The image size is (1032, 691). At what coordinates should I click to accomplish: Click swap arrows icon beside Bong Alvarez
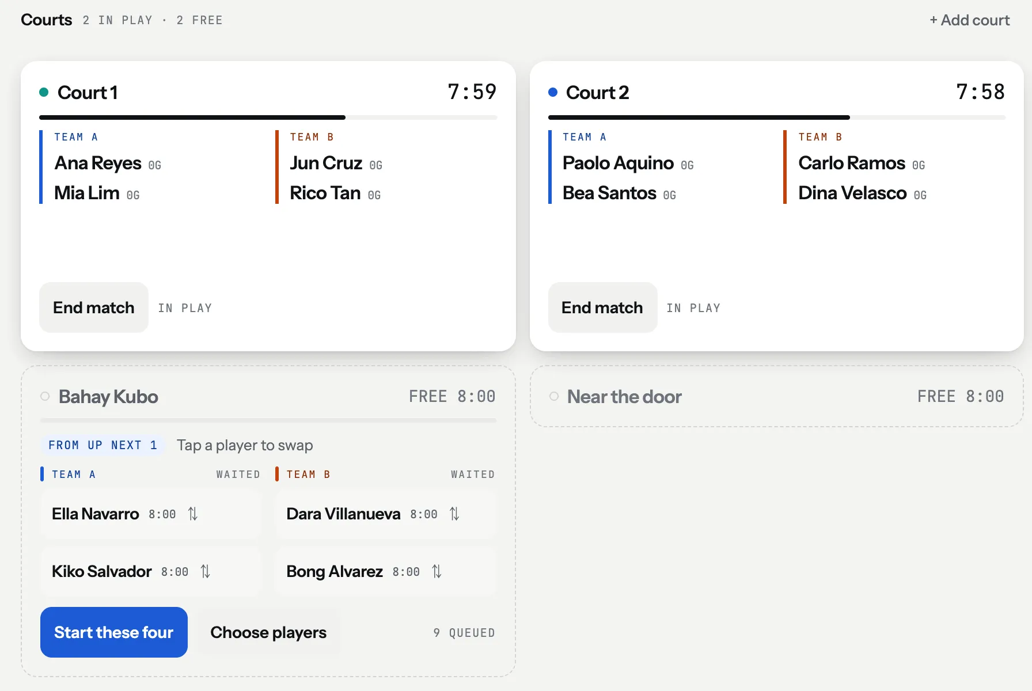(x=437, y=571)
